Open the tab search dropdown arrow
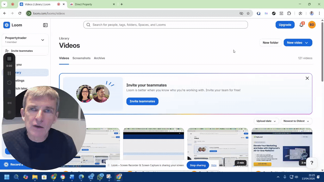This screenshot has width=324, height=182. (x=4, y=4)
